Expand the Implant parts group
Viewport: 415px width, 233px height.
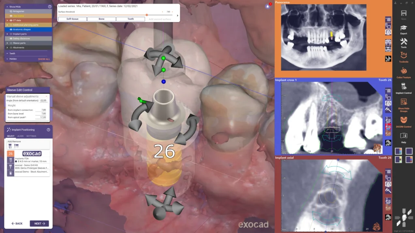(x=7, y=34)
